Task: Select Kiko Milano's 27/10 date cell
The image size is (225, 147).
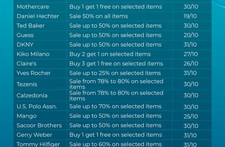Action: [191, 54]
